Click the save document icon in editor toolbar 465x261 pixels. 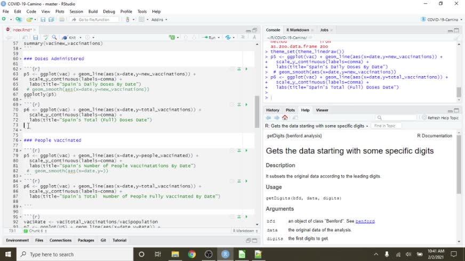(35, 38)
